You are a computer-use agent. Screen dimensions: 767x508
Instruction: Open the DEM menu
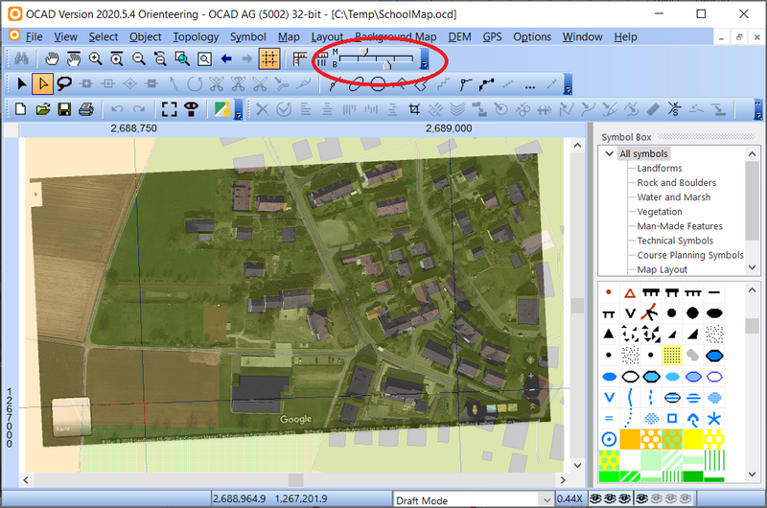tap(460, 36)
